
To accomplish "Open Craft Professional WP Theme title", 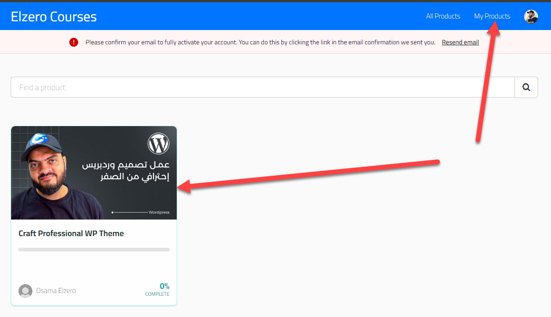I will 71,233.
